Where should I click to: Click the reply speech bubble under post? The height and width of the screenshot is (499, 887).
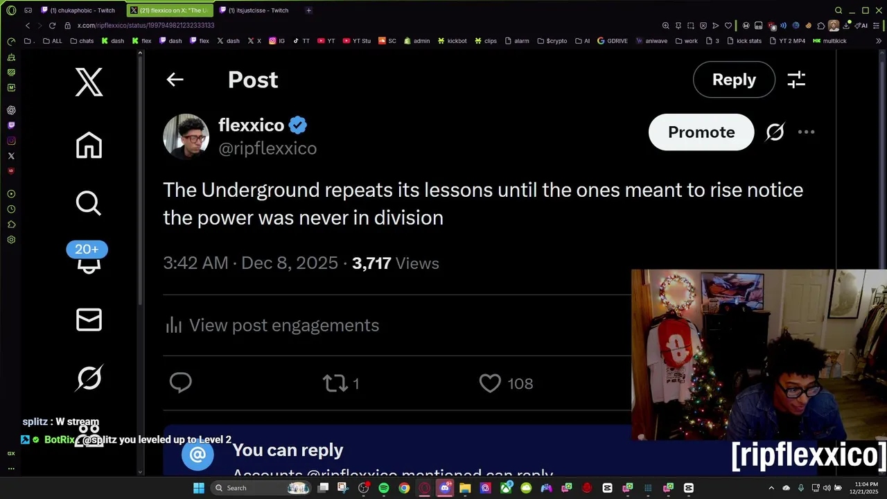(181, 383)
